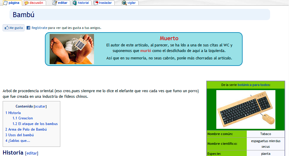Go to 1.1 Creacion section
The image size is (289, 156).
pos(23,118)
